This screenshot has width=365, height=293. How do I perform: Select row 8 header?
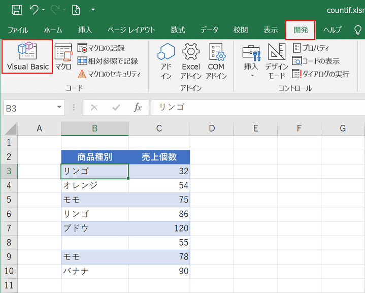point(9,242)
